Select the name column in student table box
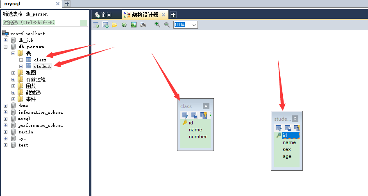 [289, 142]
